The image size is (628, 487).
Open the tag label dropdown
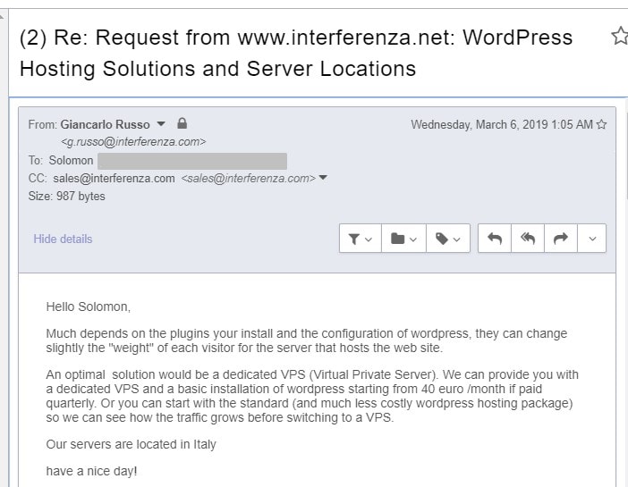(448, 239)
